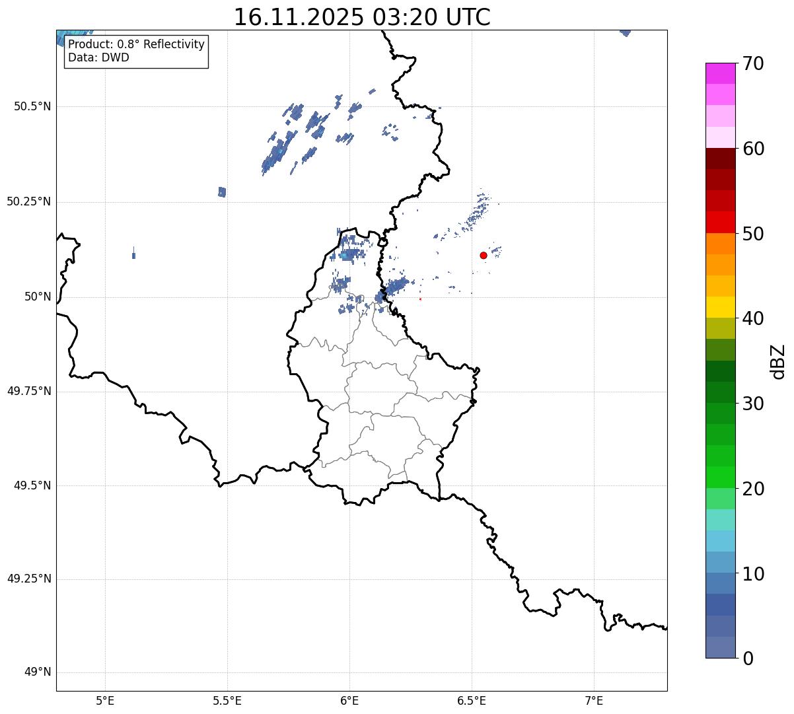The height and width of the screenshot is (714, 794).
Task: Click the bright green swatch just above 20
Action: click(x=720, y=477)
